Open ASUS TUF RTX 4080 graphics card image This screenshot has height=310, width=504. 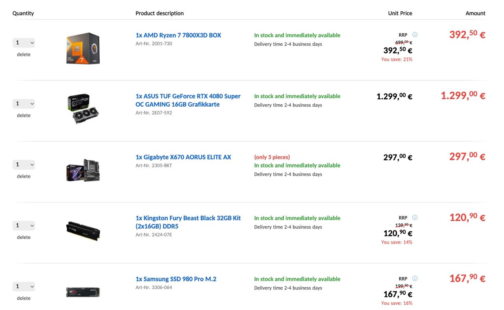coord(83,109)
